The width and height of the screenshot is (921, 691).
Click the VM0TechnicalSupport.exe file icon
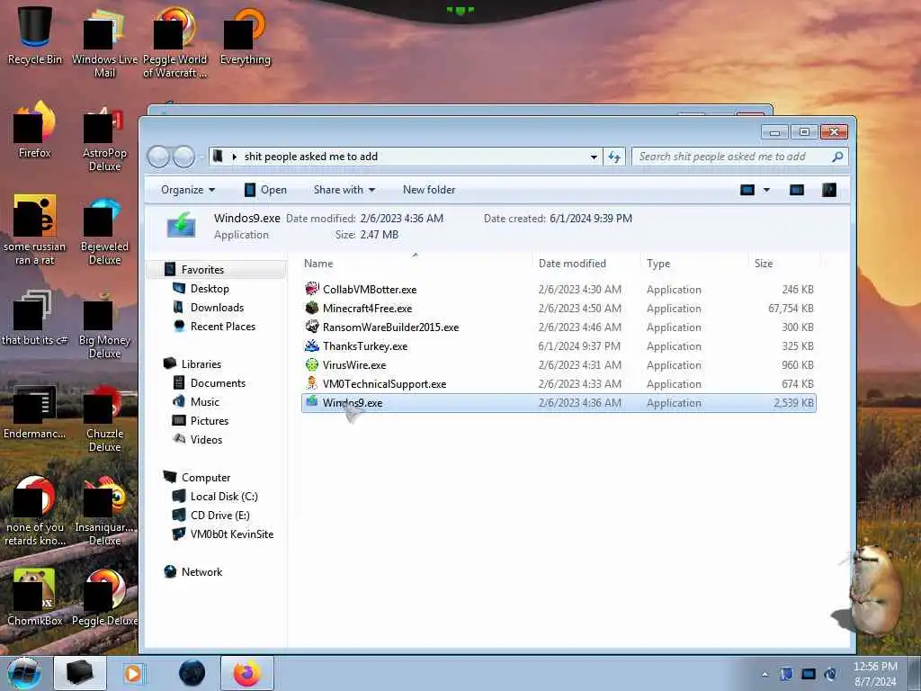click(312, 383)
